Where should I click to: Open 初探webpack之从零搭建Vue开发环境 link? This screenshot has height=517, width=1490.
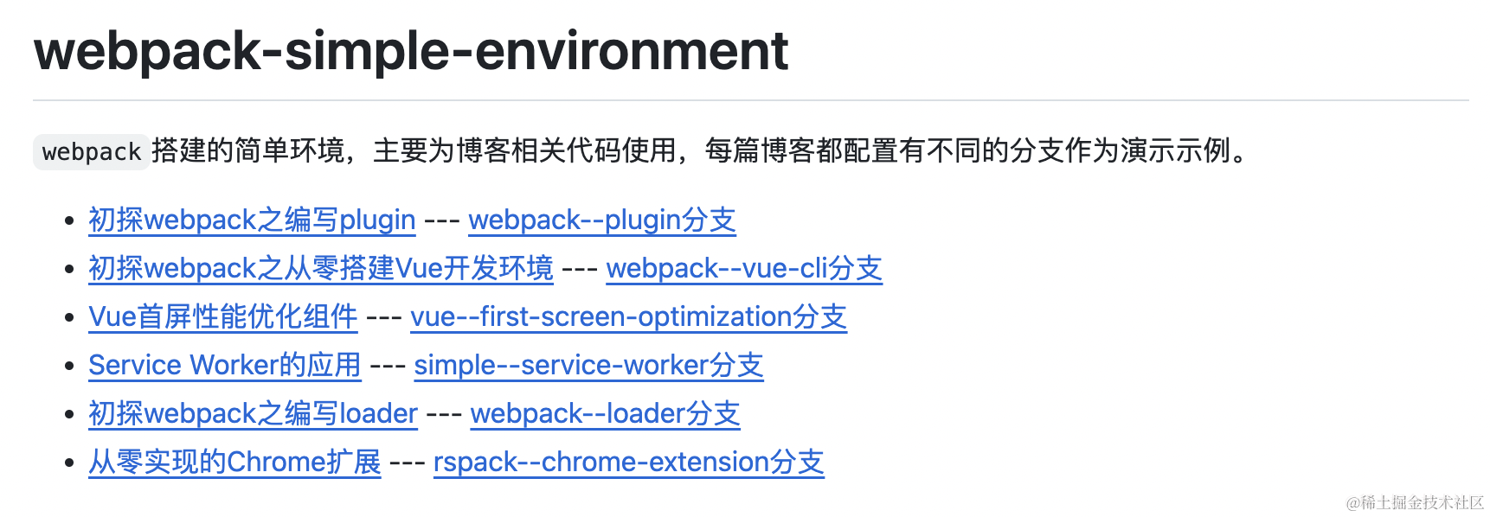pos(321,269)
